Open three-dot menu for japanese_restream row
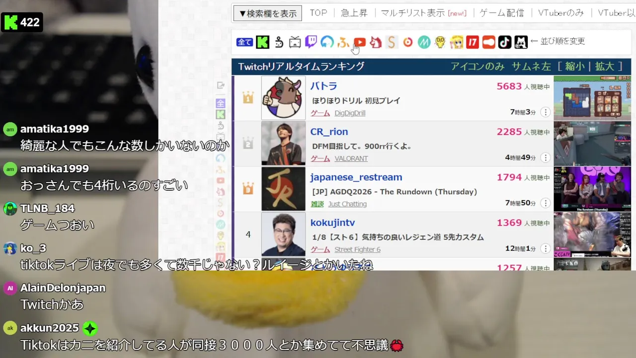The width and height of the screenshot is (636, 358). coord(545,203)
